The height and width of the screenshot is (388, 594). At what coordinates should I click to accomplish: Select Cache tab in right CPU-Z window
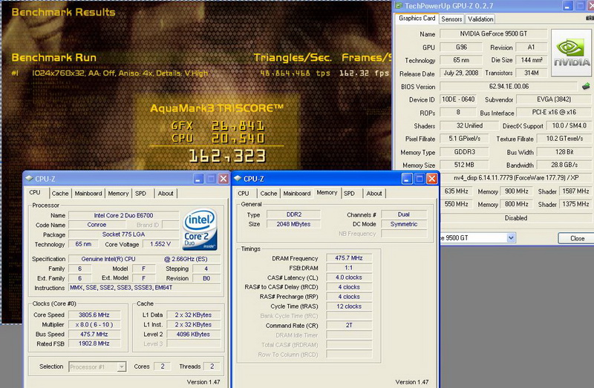coord(269,194)
